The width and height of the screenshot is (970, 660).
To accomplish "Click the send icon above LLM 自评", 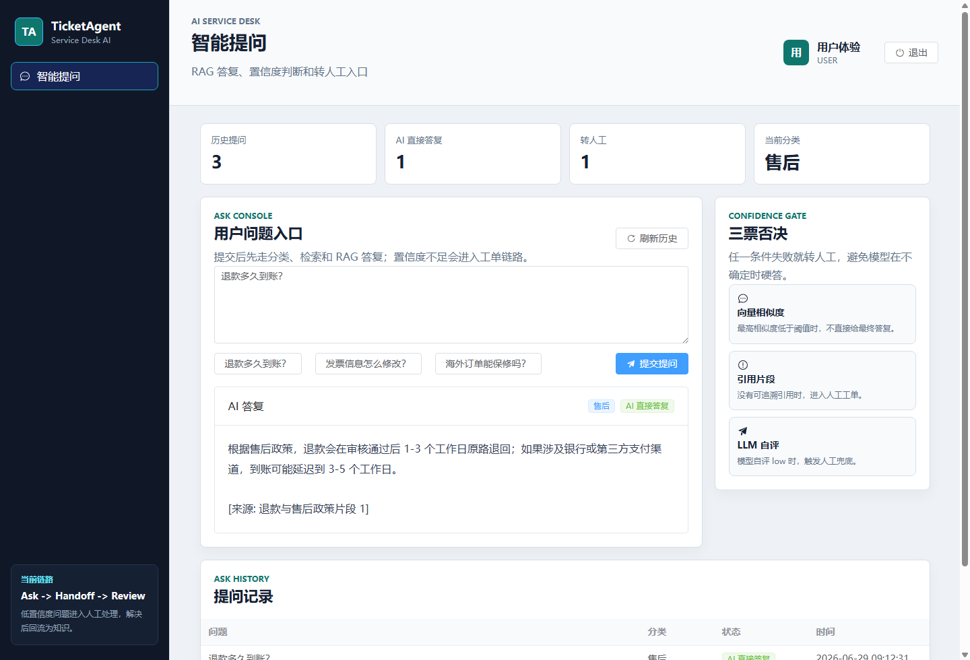I will (743, 431).
